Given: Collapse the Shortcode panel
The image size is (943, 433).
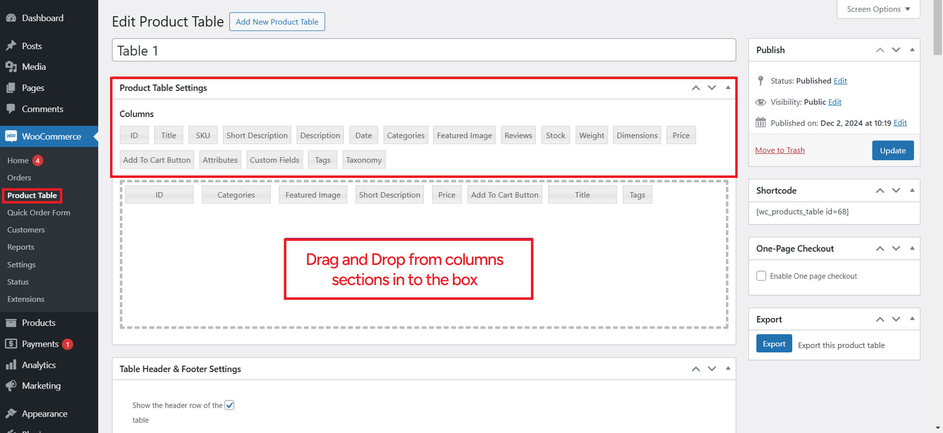Looking at the screenshot, I should point(912,191).
